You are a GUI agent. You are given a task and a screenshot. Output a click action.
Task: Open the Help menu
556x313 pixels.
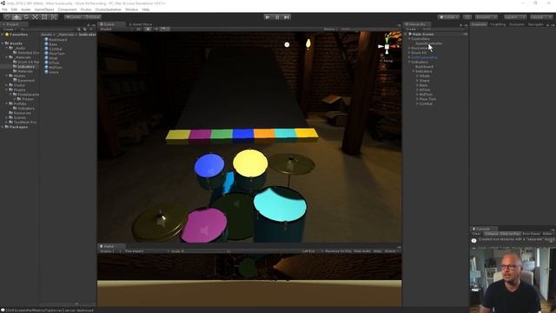tap(146, 10)
